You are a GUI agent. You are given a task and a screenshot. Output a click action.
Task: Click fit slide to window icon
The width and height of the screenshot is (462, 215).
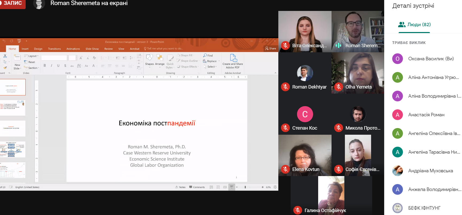[x=275, y=187]
